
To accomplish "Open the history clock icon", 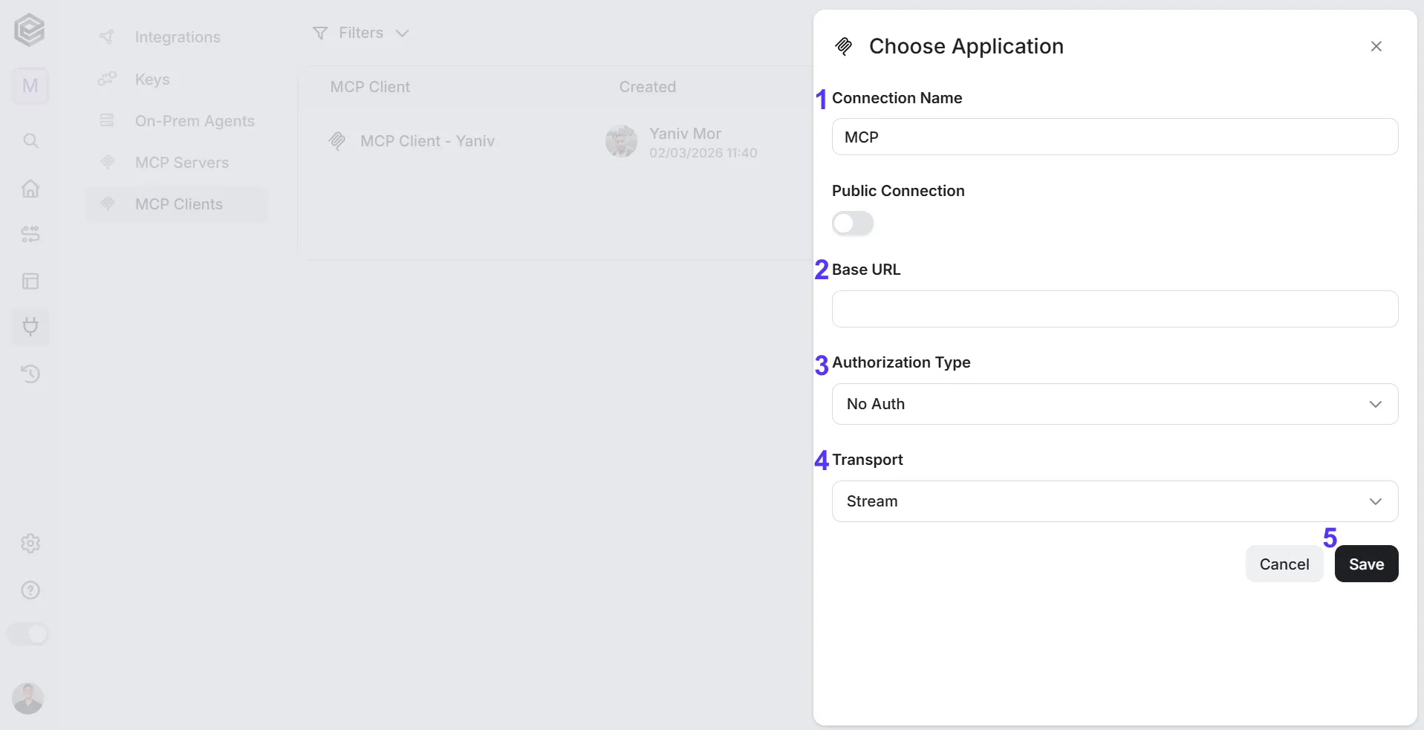I will (x=30, y=374).
